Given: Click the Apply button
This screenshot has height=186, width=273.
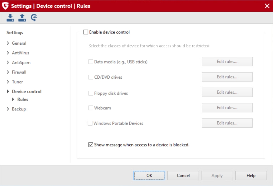Looking at the screenshot, I should pyautogui.click(x=217, y=175).
